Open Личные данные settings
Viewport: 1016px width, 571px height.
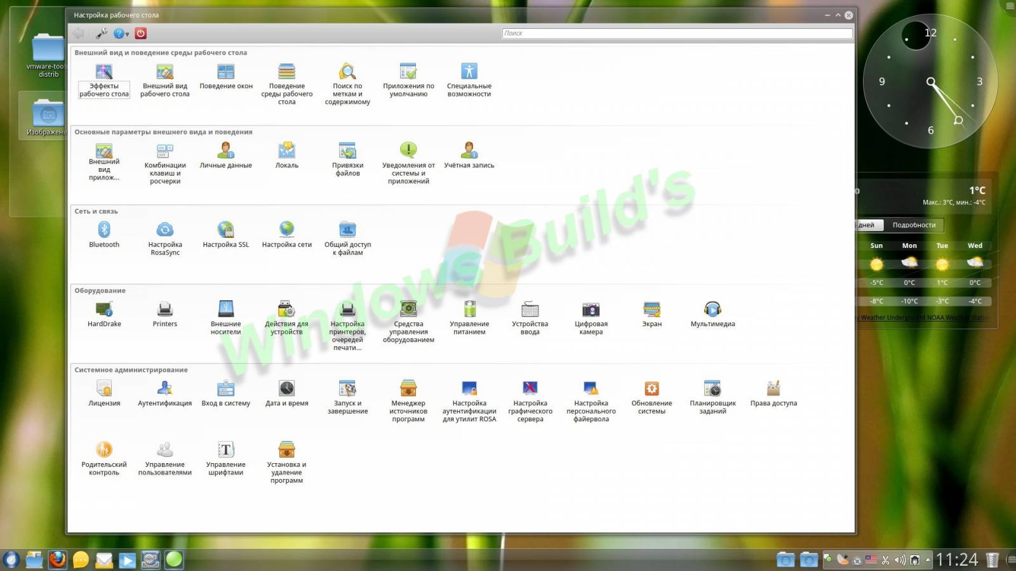coord(226,156)
